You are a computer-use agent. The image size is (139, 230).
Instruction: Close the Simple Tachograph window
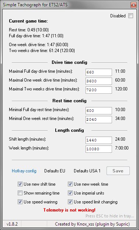[133, 5]
